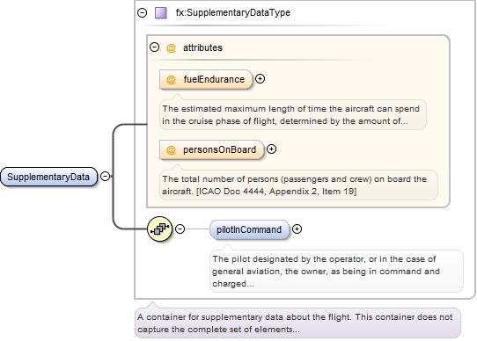Collapse the sequence compositor children
The height and width of the screenshot is (341, 477).
coord(180,229)
